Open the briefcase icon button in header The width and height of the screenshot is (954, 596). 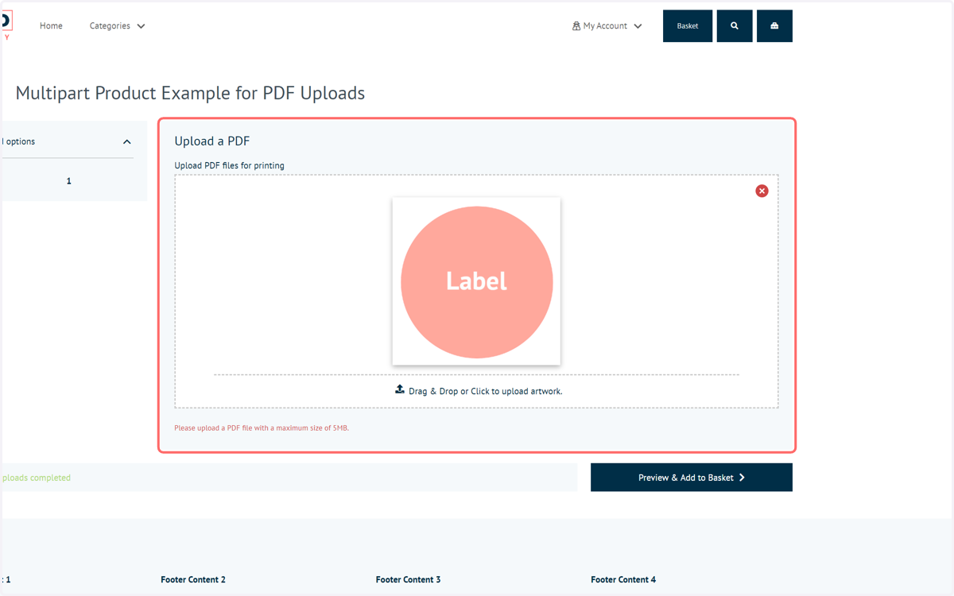[x=774, y=26]
